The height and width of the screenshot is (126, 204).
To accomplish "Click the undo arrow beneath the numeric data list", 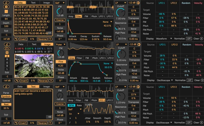I will tap(16, 39).
